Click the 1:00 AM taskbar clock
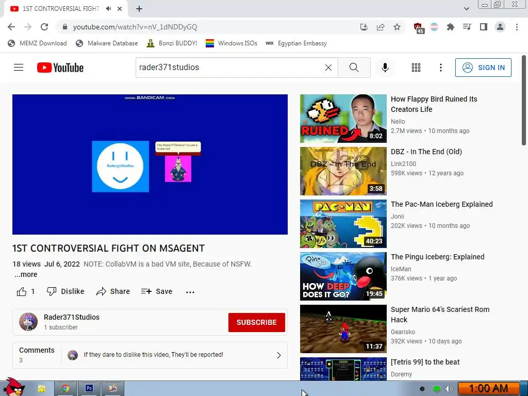528x396 pixels. tap(488, 389)
